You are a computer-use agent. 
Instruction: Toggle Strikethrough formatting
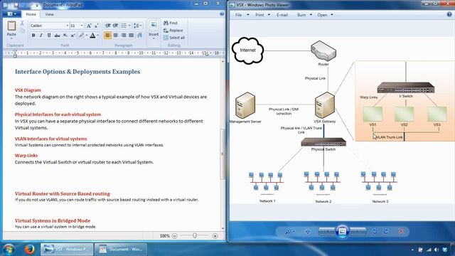(57, 36)
